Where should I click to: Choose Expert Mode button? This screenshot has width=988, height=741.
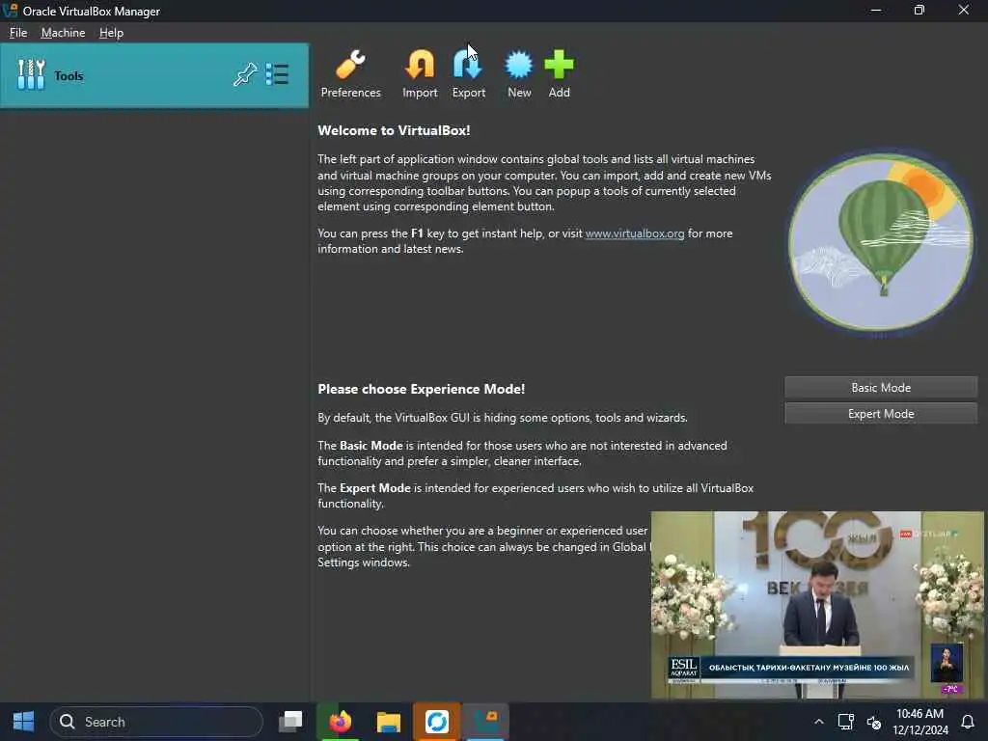881,414
